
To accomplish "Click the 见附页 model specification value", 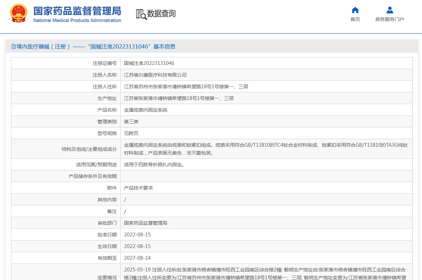I will tap(131, 133).
